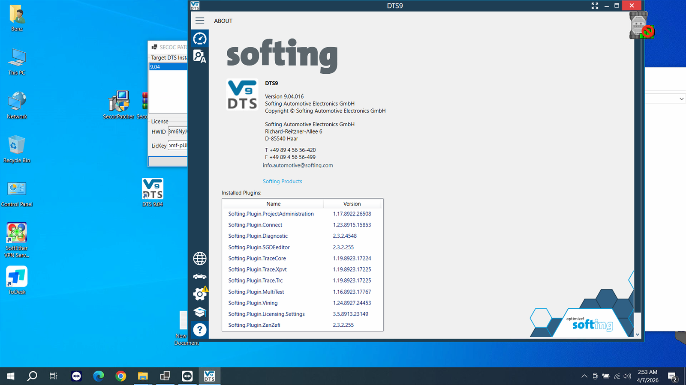
Task: Select Softing.Plugin.Trace.Xpvt row
Action: [302, 269]
